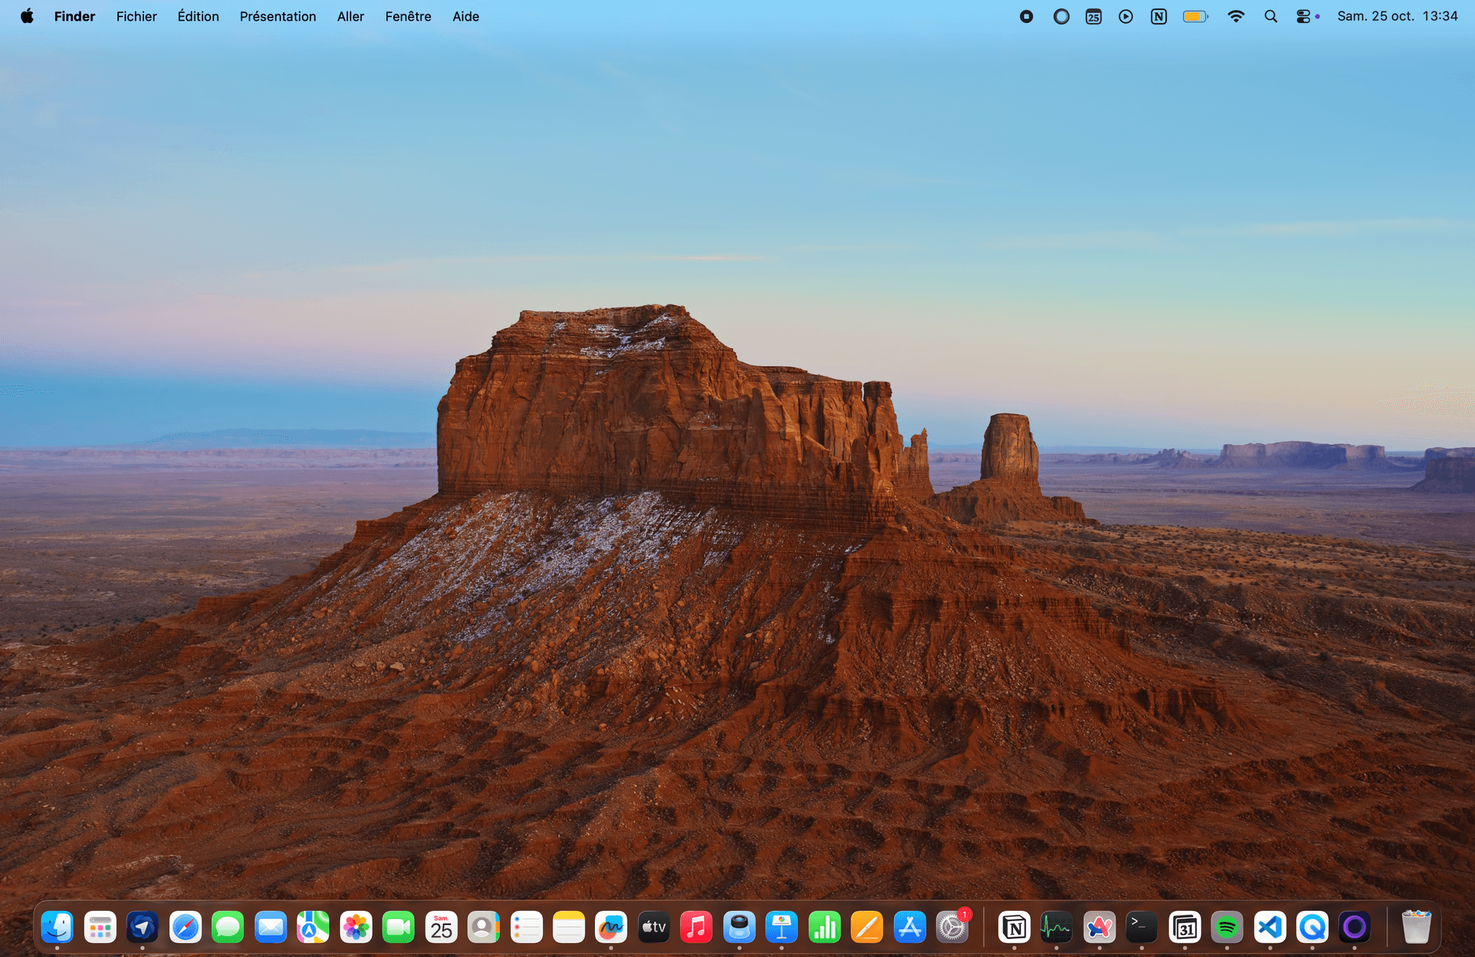
Task: Open Keynote from the Dock
Action: (781, 927)
